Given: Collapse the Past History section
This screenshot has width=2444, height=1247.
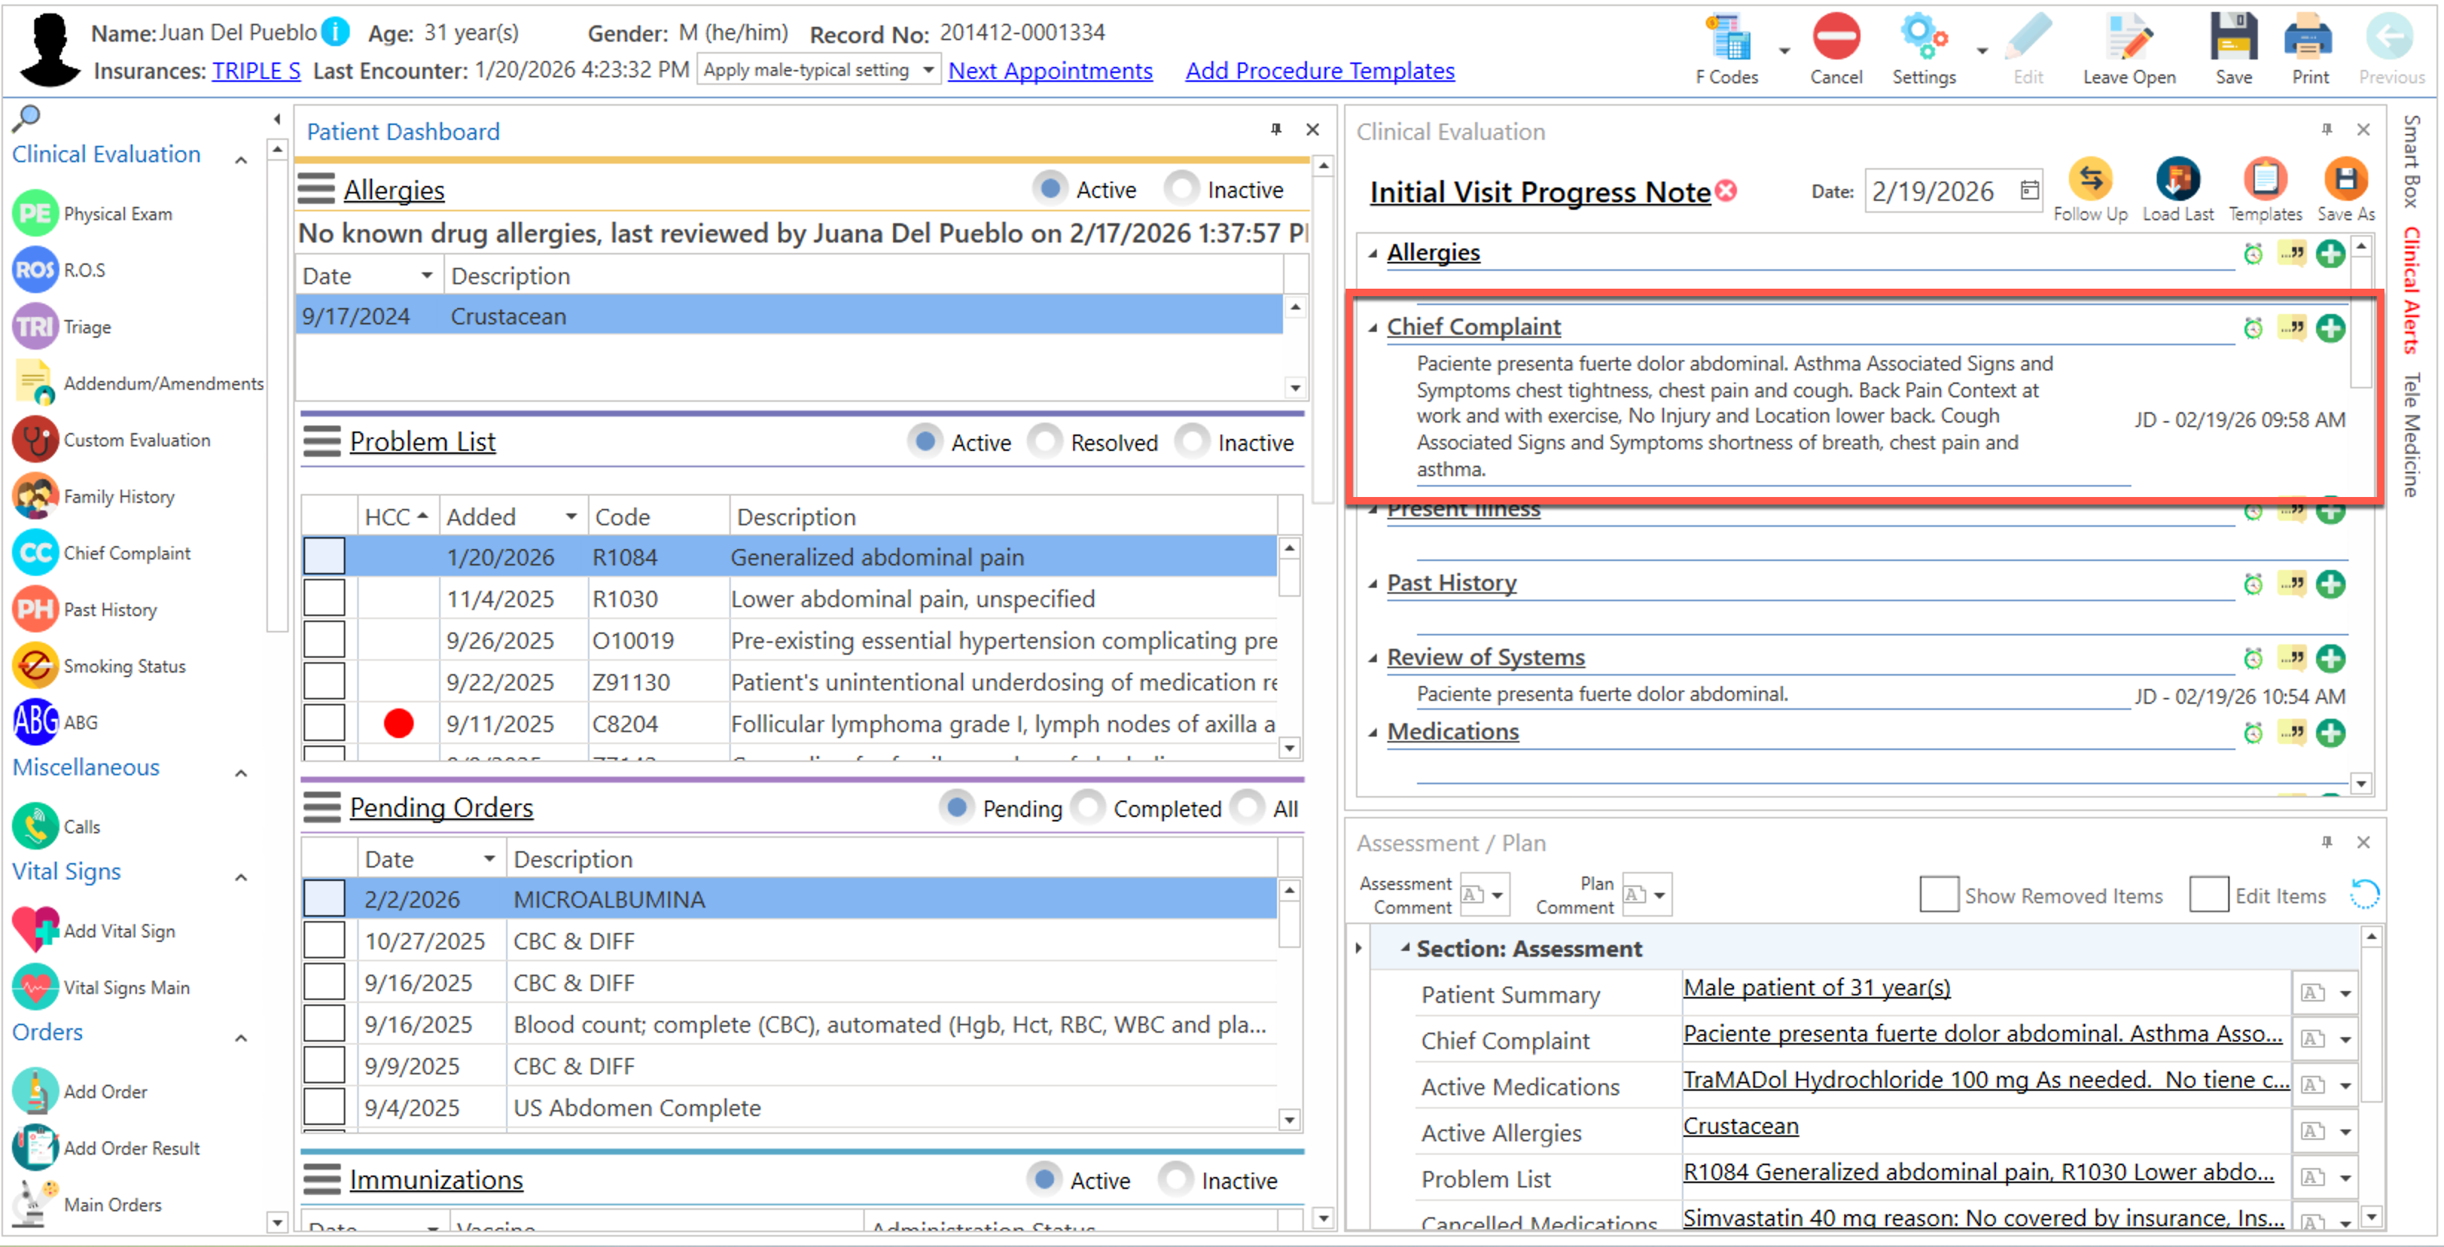Looking at the screenshot, I should [x=1373, y=584].
